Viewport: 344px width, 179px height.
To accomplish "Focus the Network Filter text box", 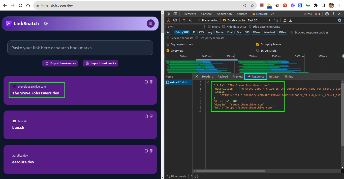I will [x=185, y=27].
